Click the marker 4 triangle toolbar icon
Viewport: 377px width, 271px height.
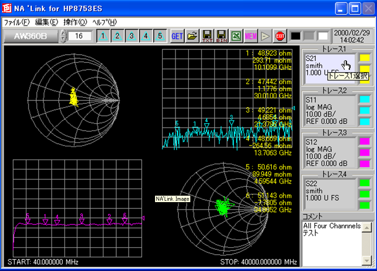click(146, 36)
